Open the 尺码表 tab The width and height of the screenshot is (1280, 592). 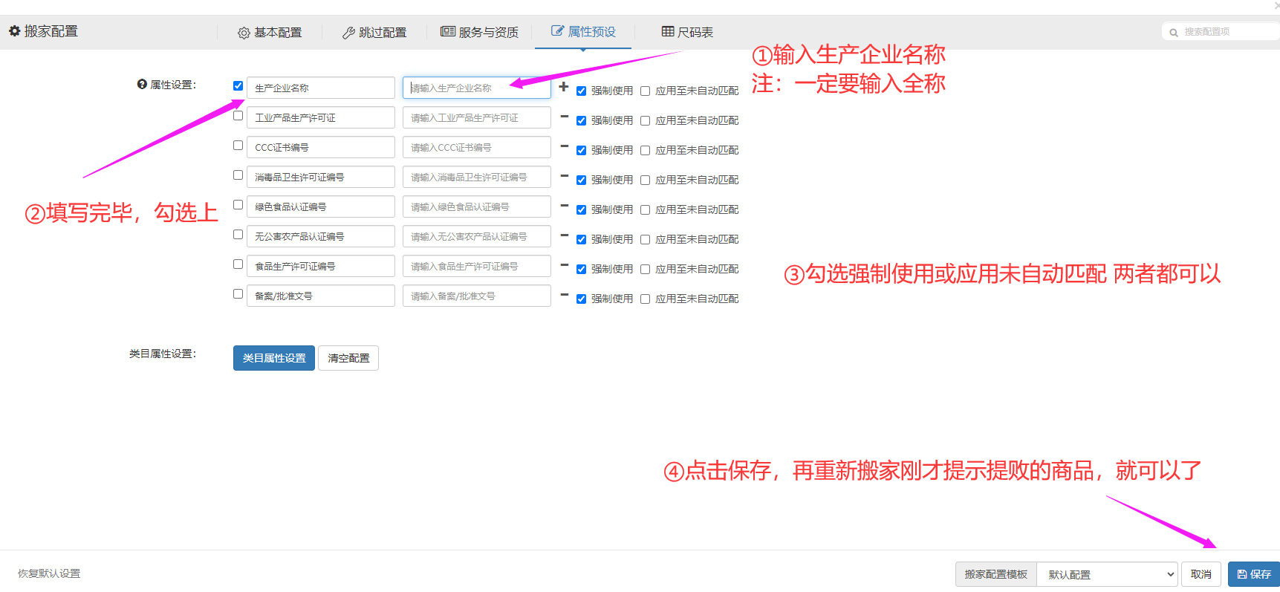pyautogui.click(x=687, y=32)
